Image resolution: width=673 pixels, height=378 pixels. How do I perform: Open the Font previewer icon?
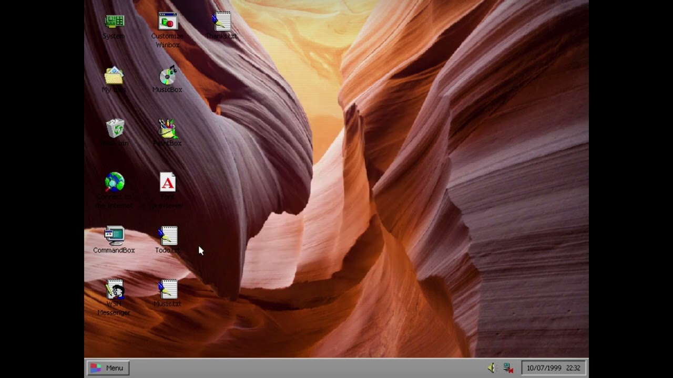tap(168, 182)
